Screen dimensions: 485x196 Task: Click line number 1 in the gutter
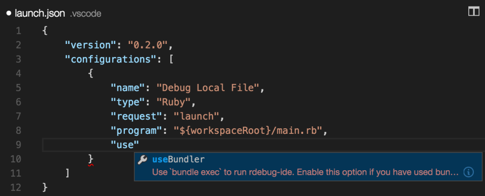[18, 31]
